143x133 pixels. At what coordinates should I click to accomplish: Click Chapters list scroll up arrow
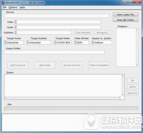tap(137, 30)
